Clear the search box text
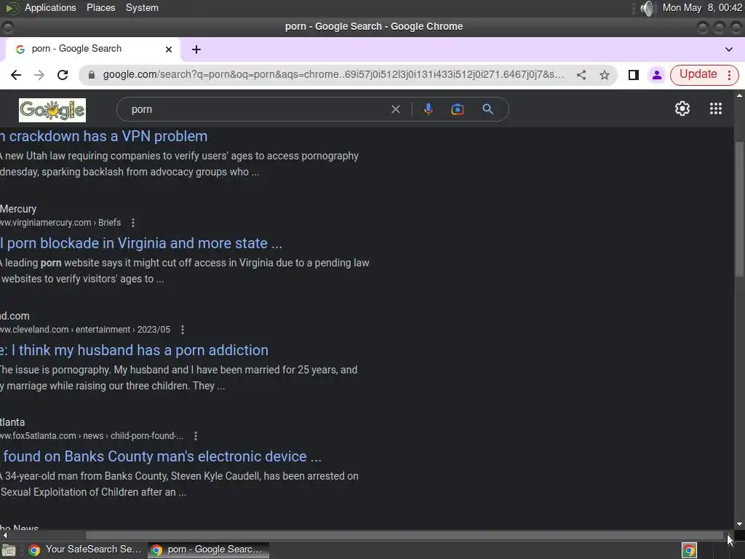Viewport: 745px width, 559px height. pos(395,109)
